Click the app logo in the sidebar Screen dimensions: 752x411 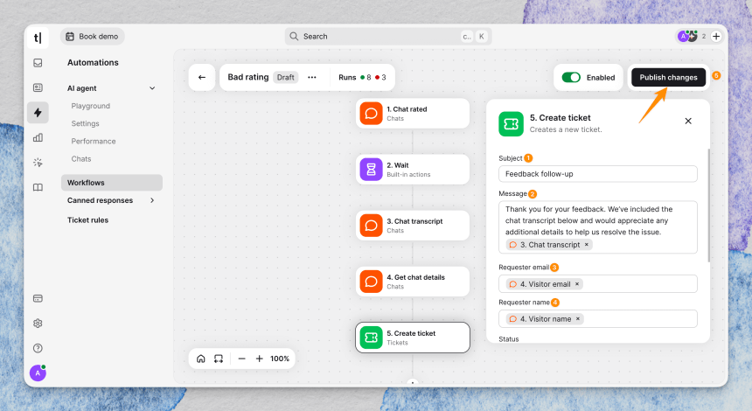[x=38, y=37]
